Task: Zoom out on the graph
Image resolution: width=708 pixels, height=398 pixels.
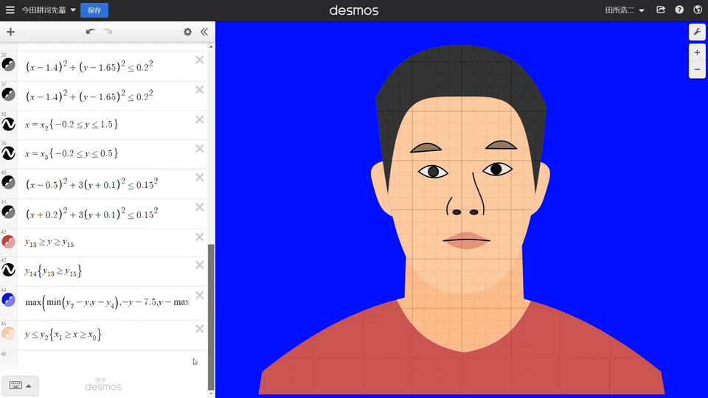Action: [x=696, y=70]
